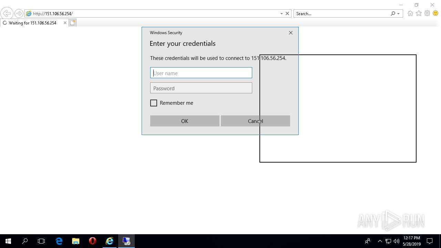
Task: Click the OK button in credentials dialog
Action: click(x=185, y=121)
